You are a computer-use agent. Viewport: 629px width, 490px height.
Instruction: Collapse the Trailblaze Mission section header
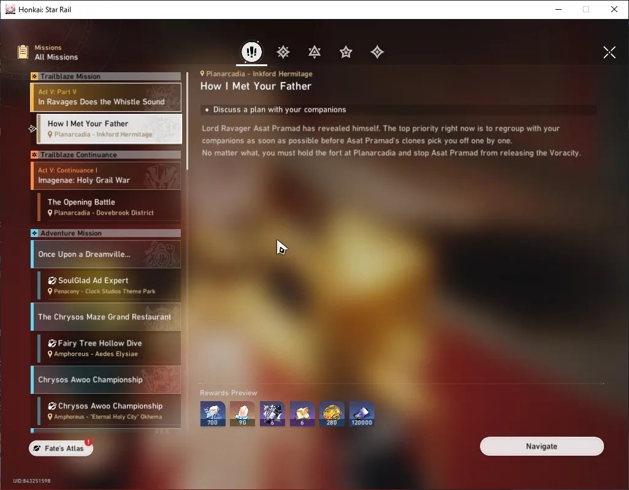coord(106,76)
